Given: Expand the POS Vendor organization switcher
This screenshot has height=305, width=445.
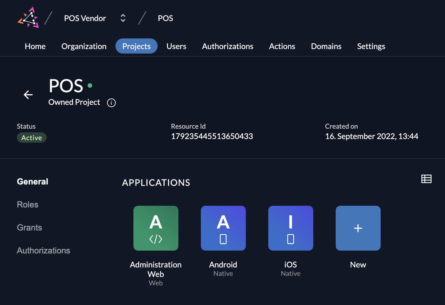Looking at the screenshot, I should pos(123,18).
